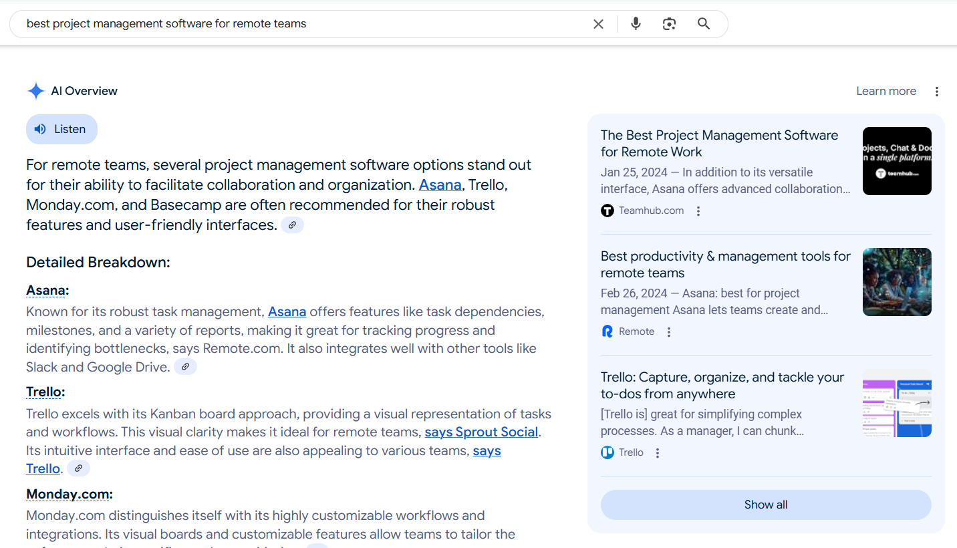Viewport: 957px width, 548px height.
Task: Open the Learn more link
Action: 886,91
